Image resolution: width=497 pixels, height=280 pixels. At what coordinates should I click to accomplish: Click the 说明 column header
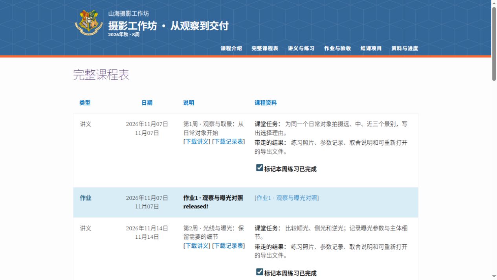pyautogui.click(x=189, y=103)
